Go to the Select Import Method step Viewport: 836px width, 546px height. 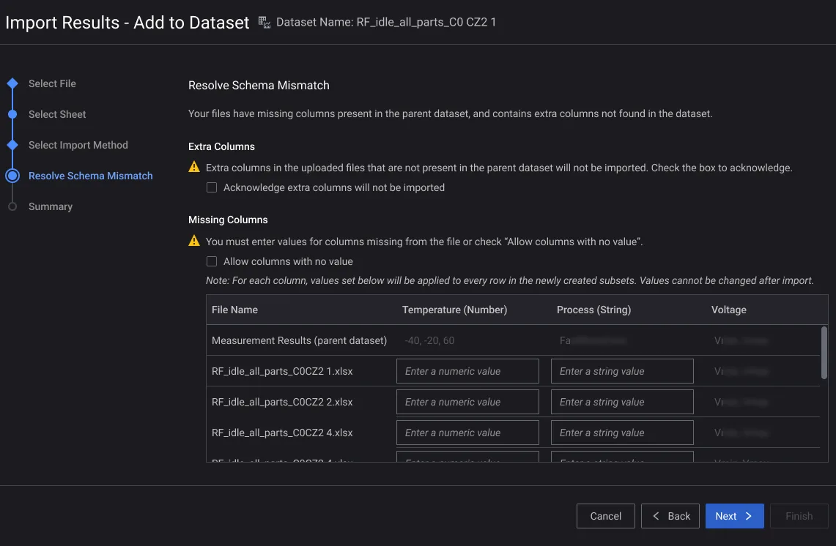pyautogui.click(x=78, y=145)
